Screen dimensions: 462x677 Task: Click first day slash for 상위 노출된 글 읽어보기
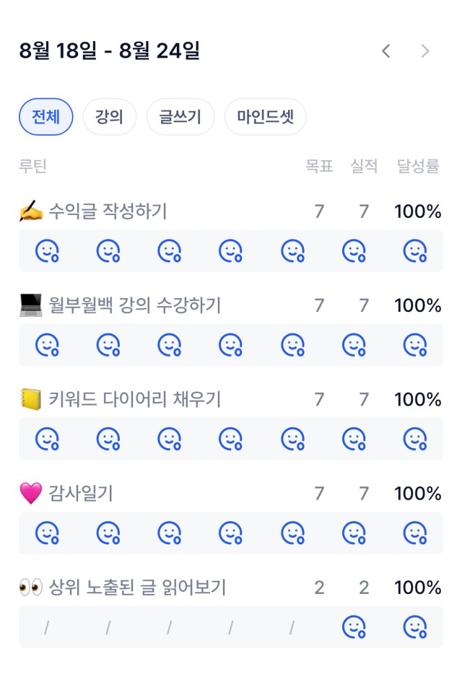click(47, 628)
